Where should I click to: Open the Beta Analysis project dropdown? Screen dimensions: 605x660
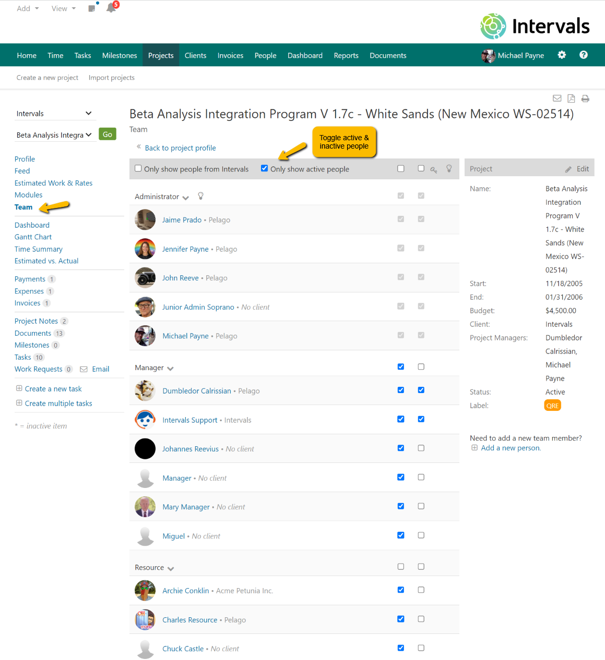tap(54, 135)
